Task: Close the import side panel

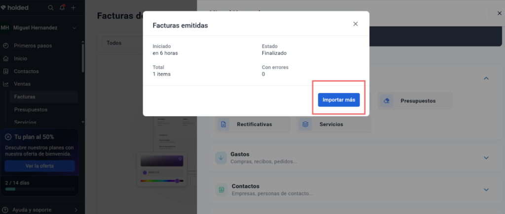Action: (x=500, y=13)
